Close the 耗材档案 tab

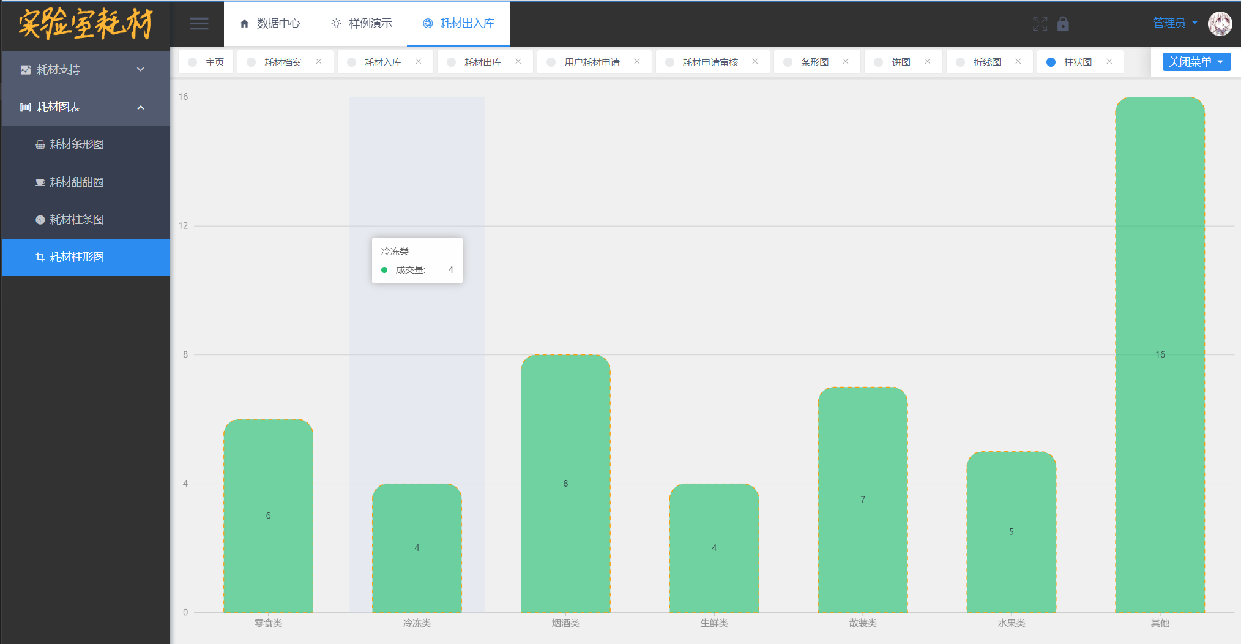(319, 62)
